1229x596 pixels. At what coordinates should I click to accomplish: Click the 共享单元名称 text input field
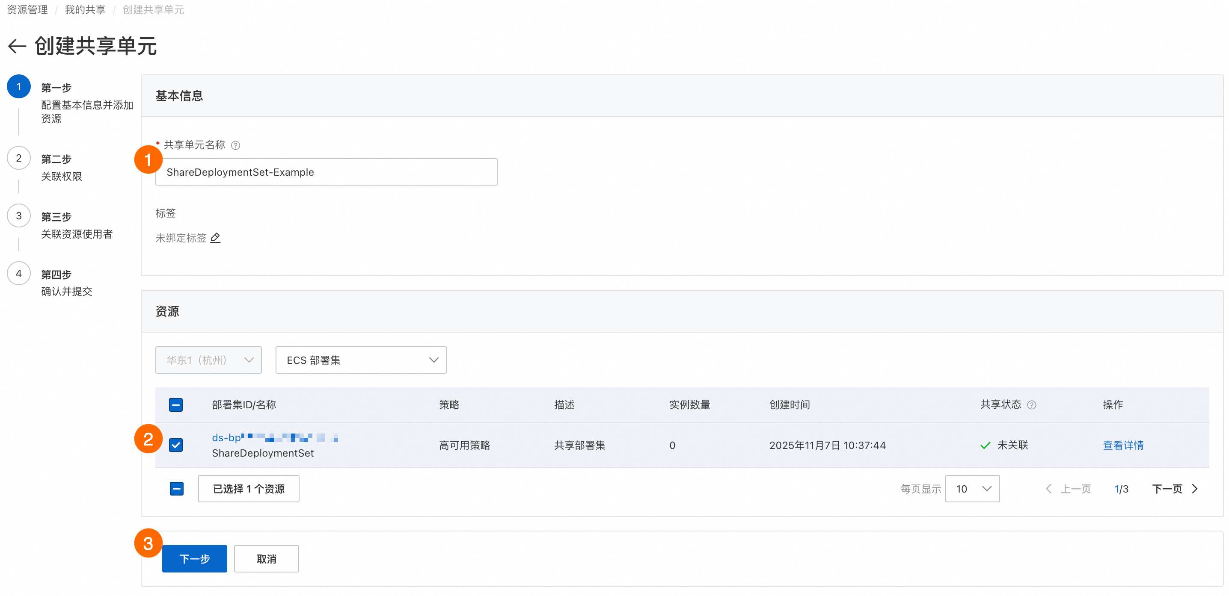pyautogui.click(x=327, y=172)
